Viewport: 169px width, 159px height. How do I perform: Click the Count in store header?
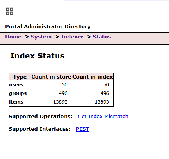(x=51, y=77)
